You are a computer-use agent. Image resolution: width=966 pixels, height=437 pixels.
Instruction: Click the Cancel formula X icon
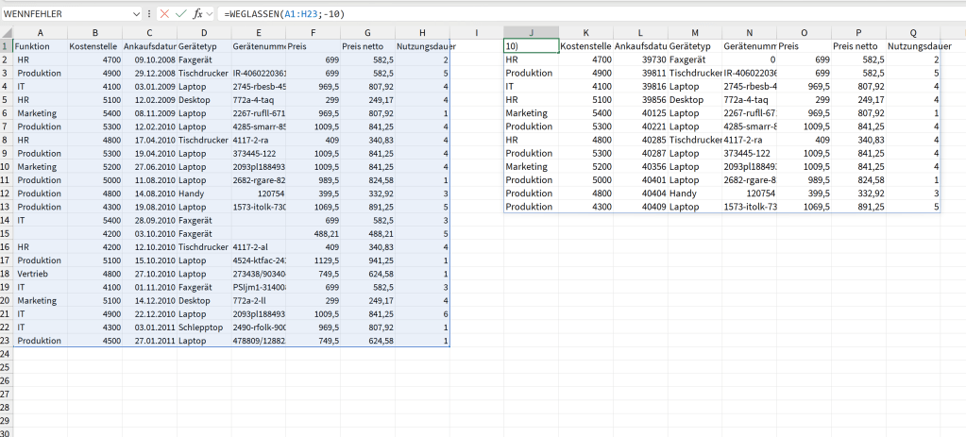point(165,14)
